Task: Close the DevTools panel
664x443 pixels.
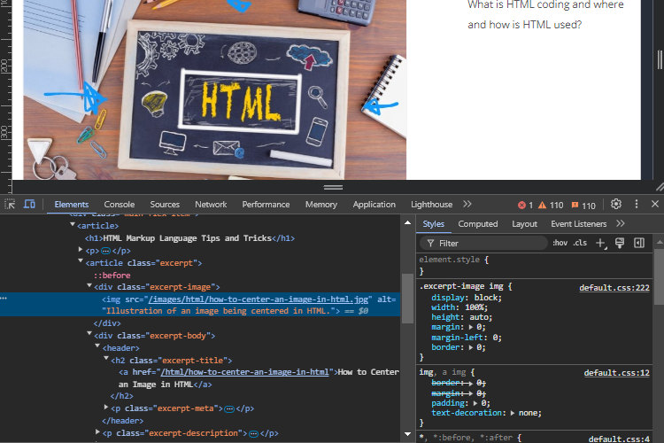Action: [654, 205]
